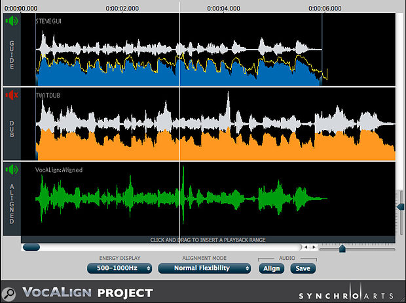
Task: Click the STEVEGUI clip name
Action: click(48, 21)
